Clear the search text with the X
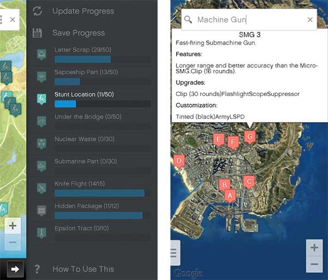This screenshot has height=280, width=328. point(310,20)
